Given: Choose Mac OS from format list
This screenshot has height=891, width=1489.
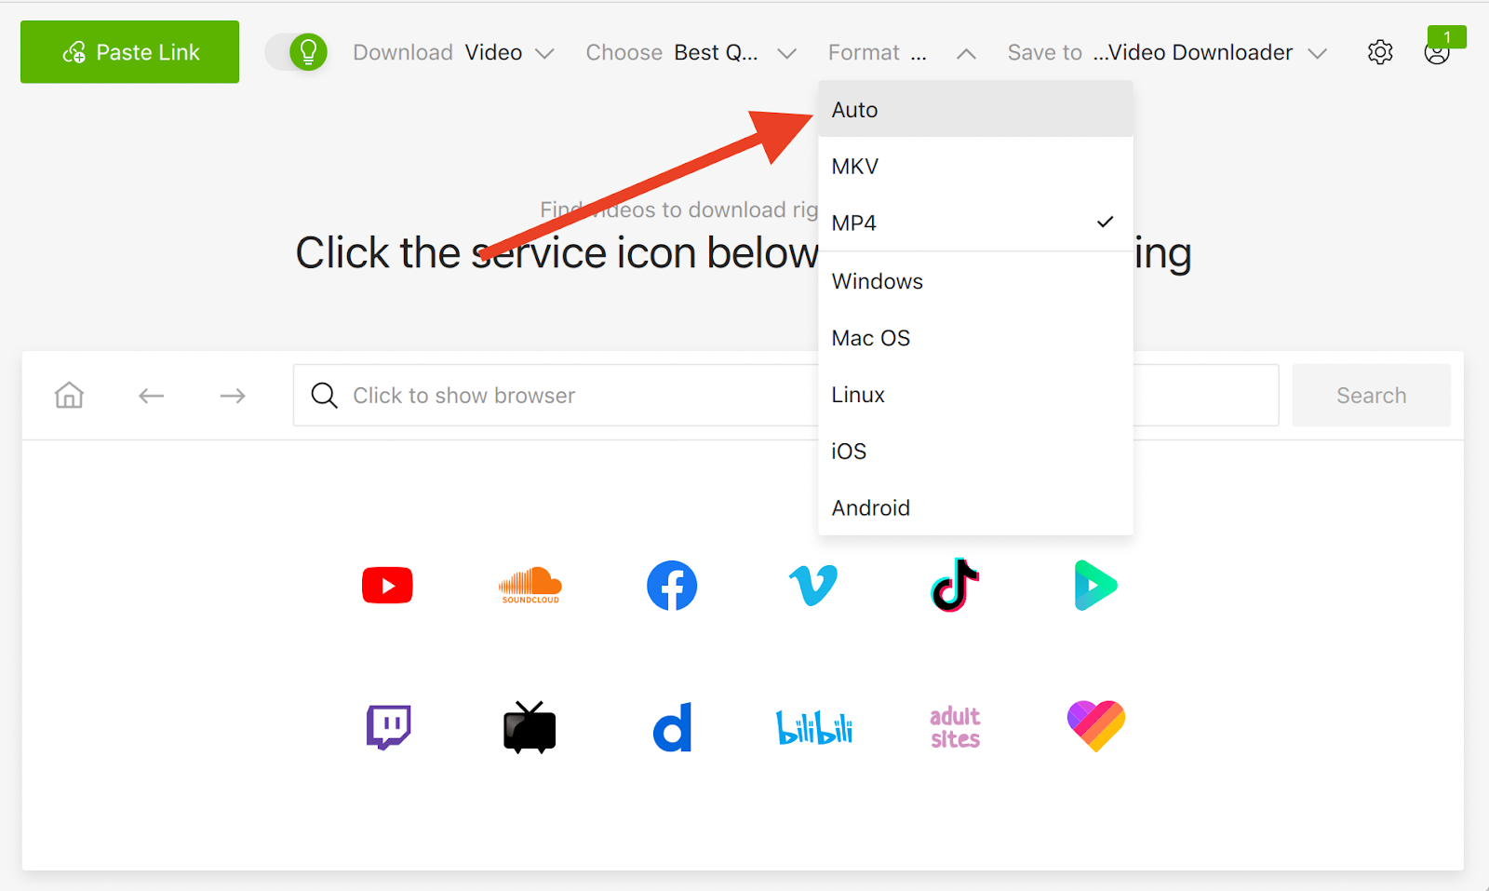Looking at the screenshot, I should pyautogui.click(x=975, y=338).
